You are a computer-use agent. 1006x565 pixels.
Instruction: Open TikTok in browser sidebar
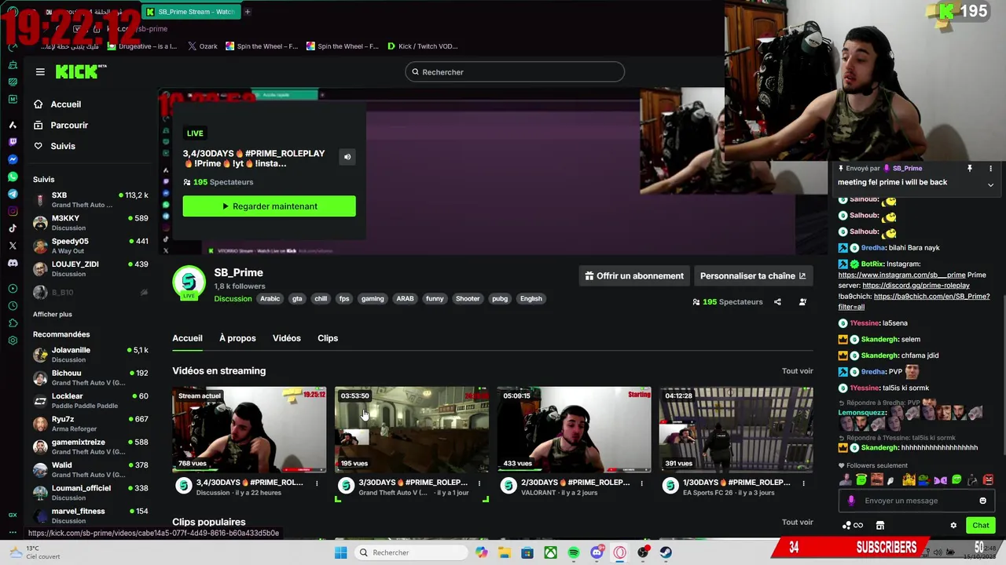[13, 228]
